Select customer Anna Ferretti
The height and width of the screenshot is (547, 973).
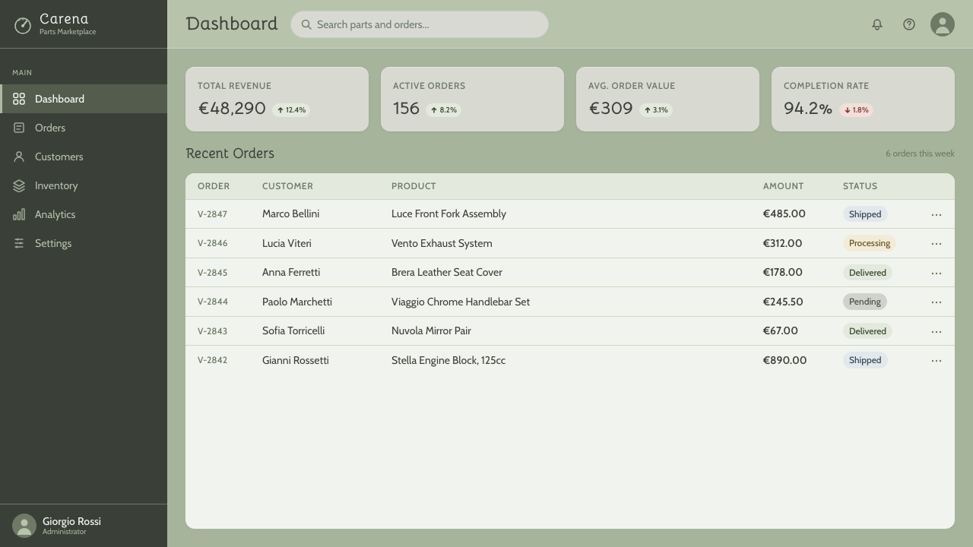291,272
